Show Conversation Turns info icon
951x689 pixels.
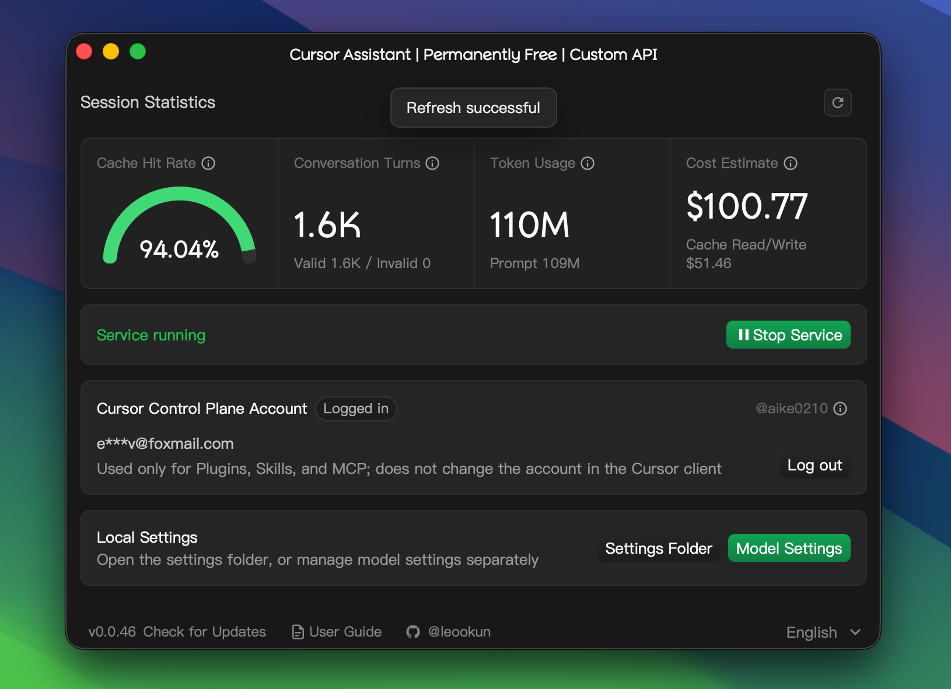click(x=432, y=163)
